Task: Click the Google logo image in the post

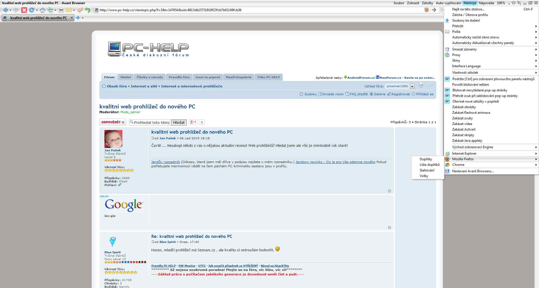Action: click(124, 205)
